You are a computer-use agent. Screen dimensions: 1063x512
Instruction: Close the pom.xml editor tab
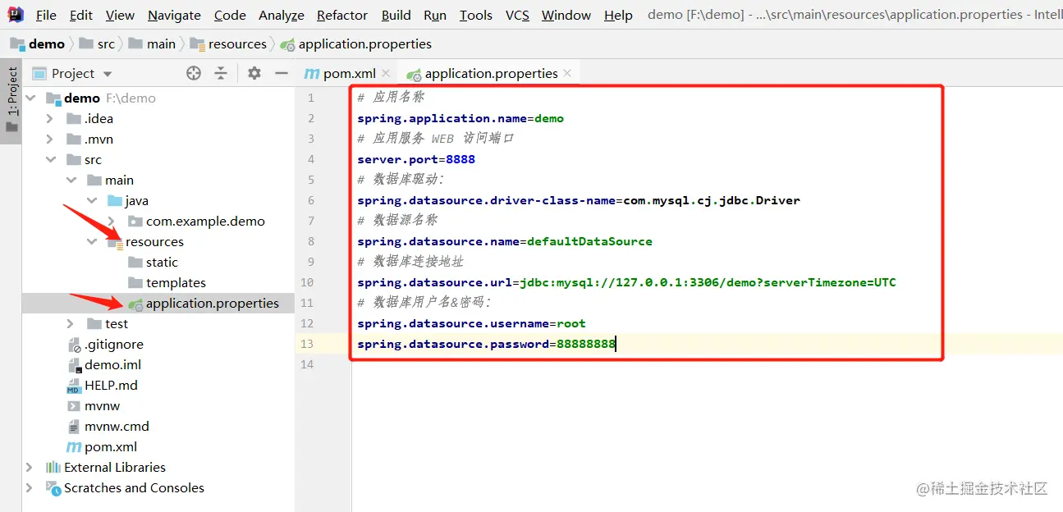tap(386, 73)
